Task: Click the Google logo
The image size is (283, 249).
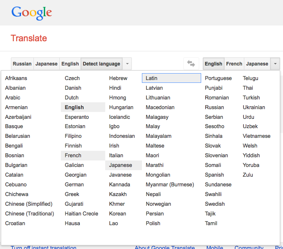Action: tap(31, 13)
